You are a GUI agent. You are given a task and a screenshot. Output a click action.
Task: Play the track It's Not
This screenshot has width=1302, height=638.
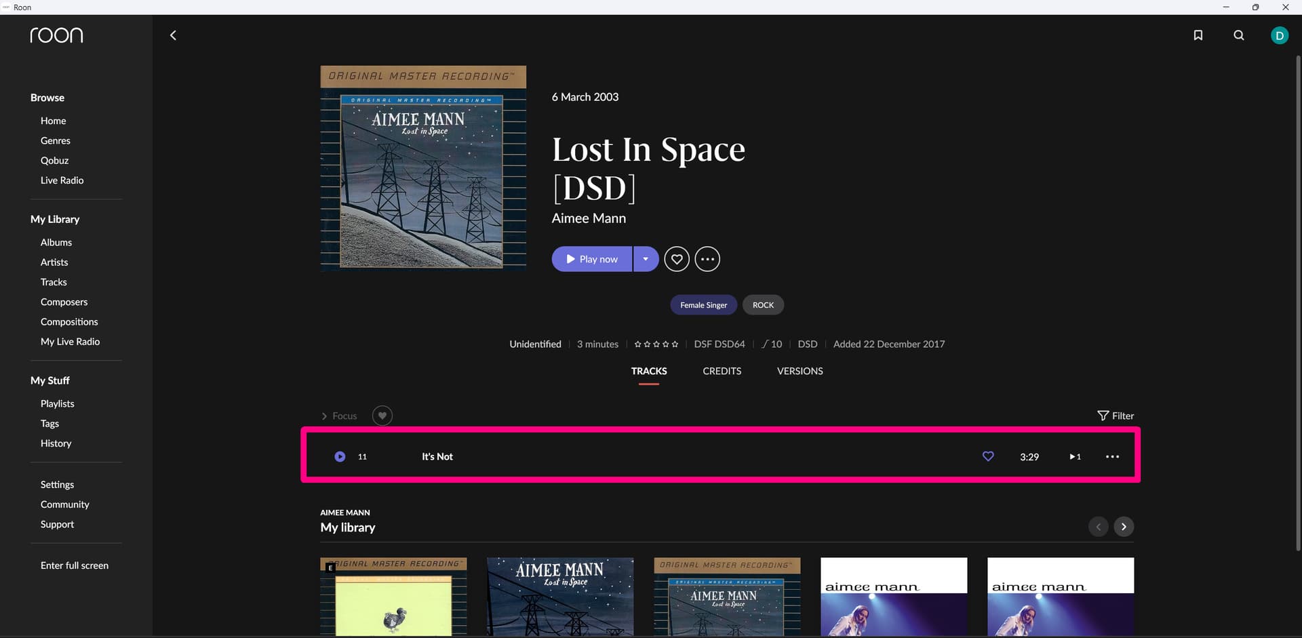point(338,456)
